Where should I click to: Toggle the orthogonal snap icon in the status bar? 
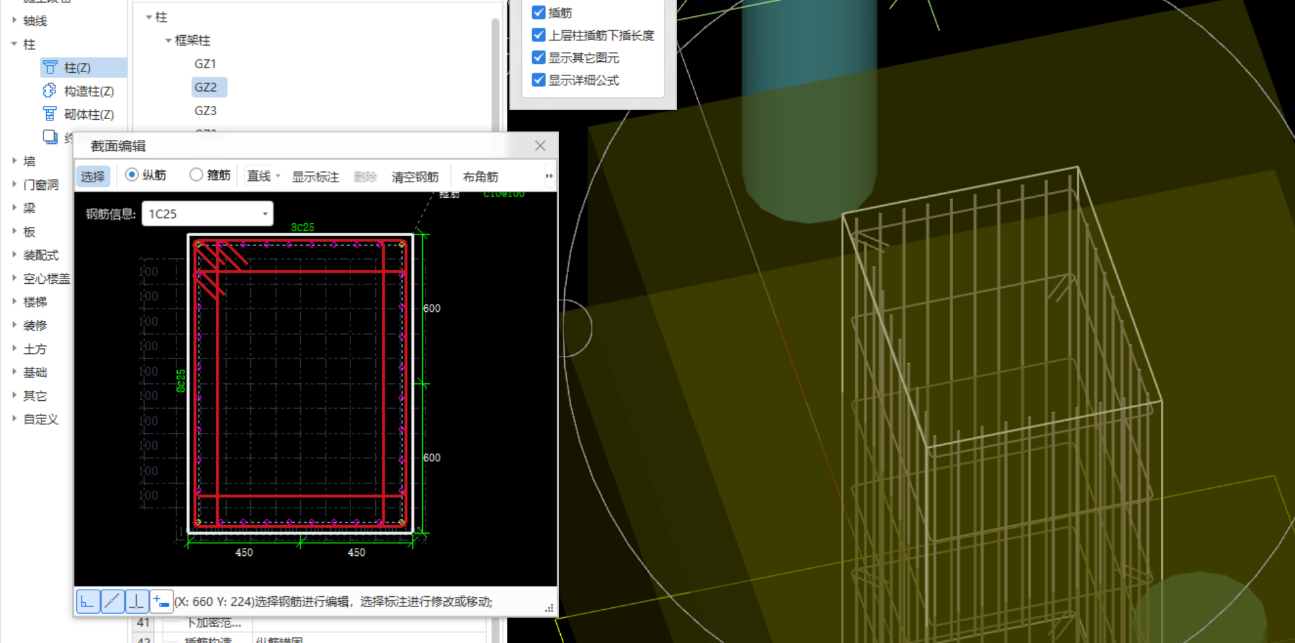coord(88,601)
